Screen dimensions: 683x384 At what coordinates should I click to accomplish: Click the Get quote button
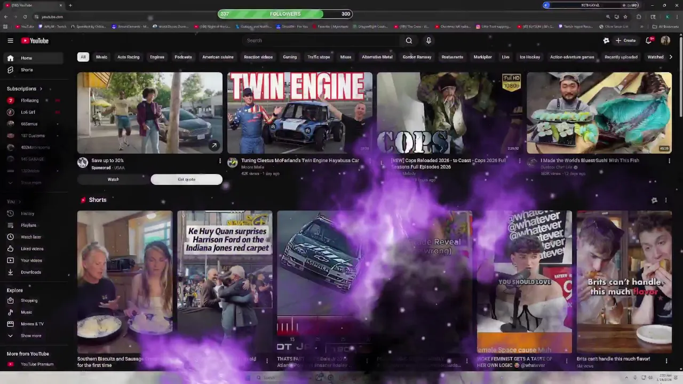click(186, 179)
